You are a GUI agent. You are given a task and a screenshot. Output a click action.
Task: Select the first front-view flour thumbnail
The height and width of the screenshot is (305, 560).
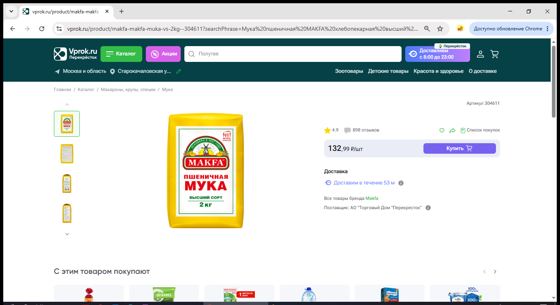(x=67, y=124)
